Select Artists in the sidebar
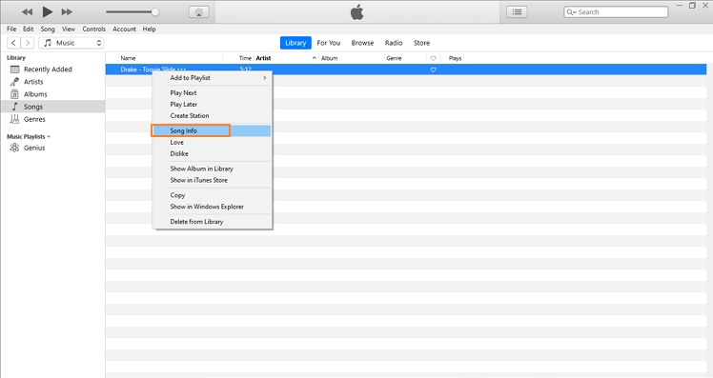Screen dimensions: 713x378 [x=52, y=82]
